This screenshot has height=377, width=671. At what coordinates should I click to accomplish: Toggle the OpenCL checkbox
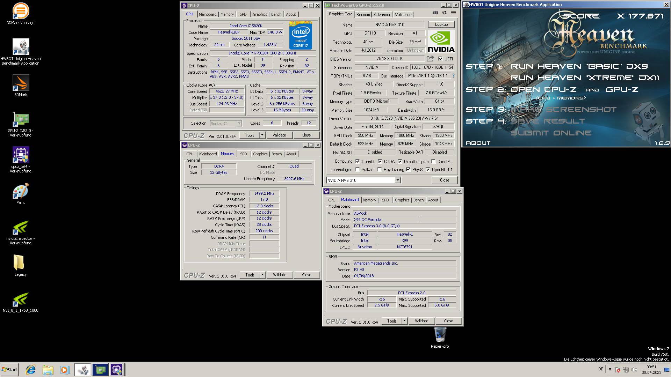tap(358, 161)
